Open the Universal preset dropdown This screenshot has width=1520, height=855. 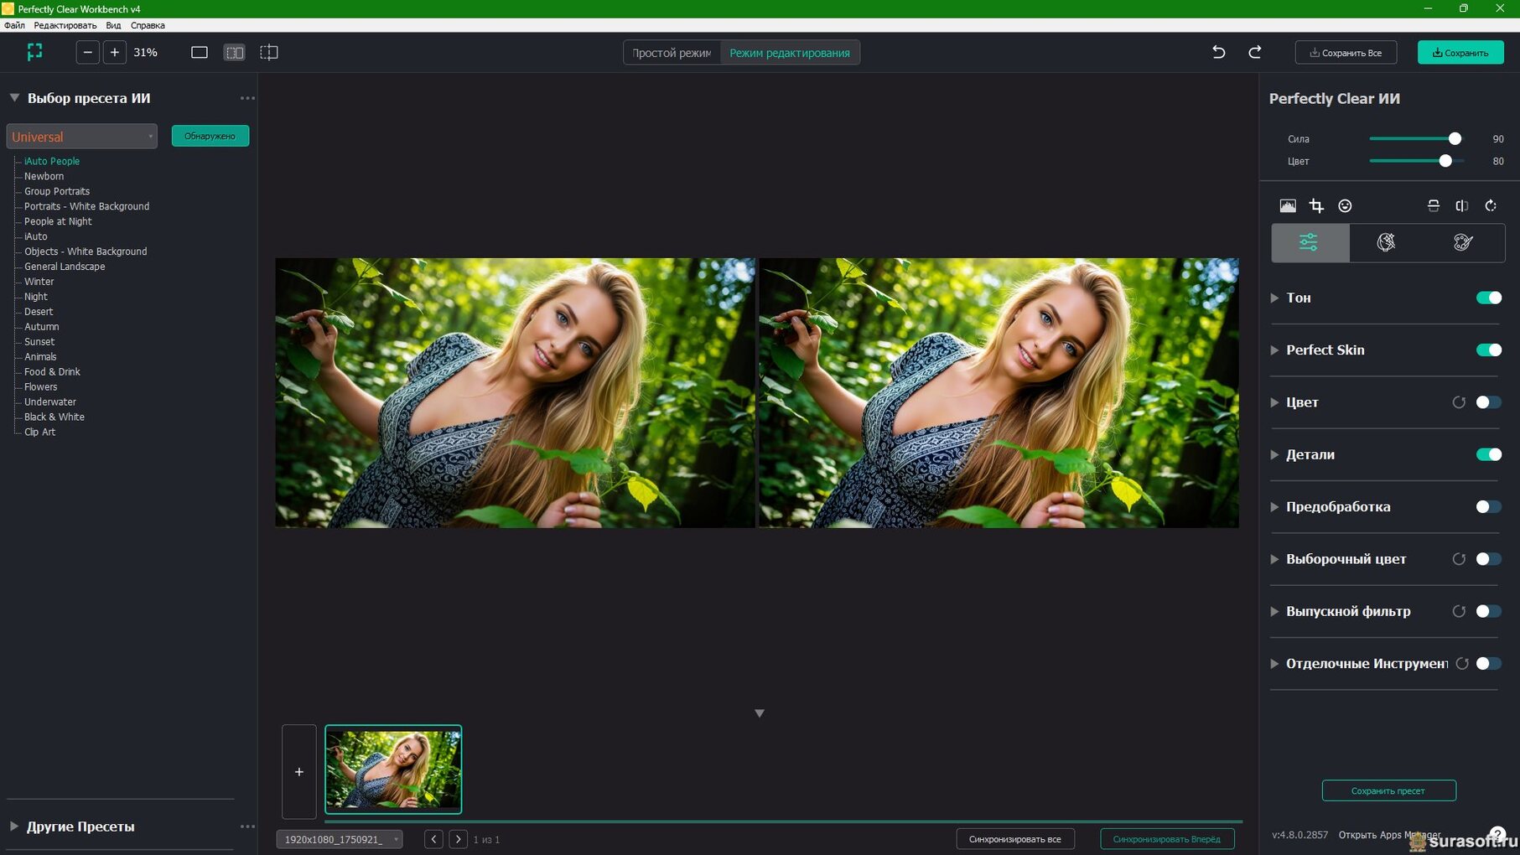tap(81, 137)
